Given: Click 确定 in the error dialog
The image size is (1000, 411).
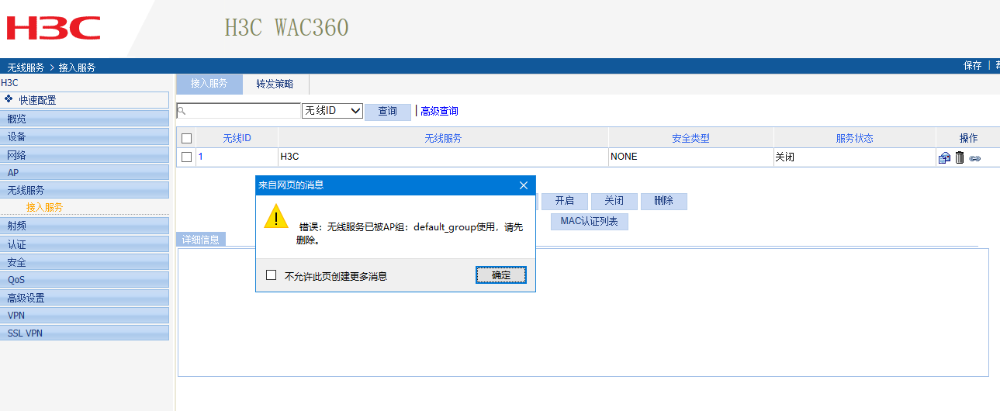Looking at the screenshot, I should tap(501, 275).
